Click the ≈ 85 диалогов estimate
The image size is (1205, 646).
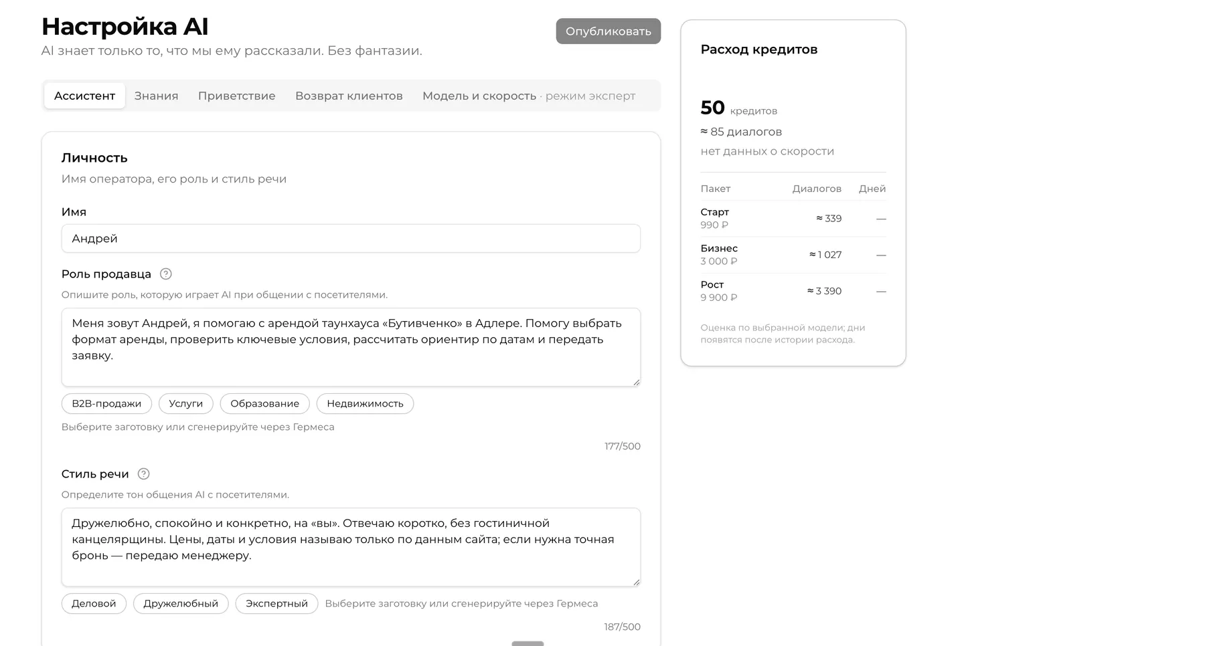coord(741,132)
